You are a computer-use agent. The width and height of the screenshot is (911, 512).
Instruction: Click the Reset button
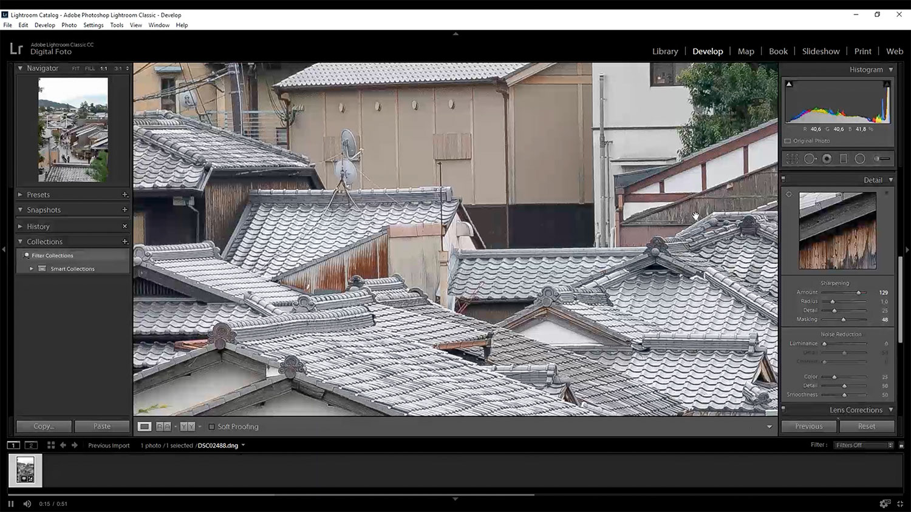pyautogui.click(x=867, y=426)
